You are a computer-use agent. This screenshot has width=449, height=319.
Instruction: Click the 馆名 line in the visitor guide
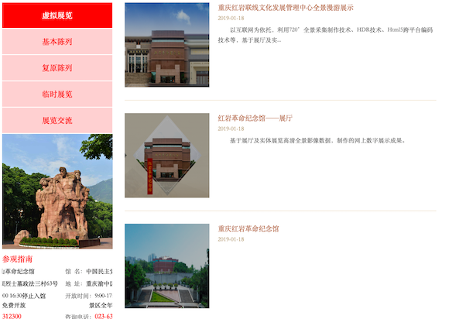(89, 271)
